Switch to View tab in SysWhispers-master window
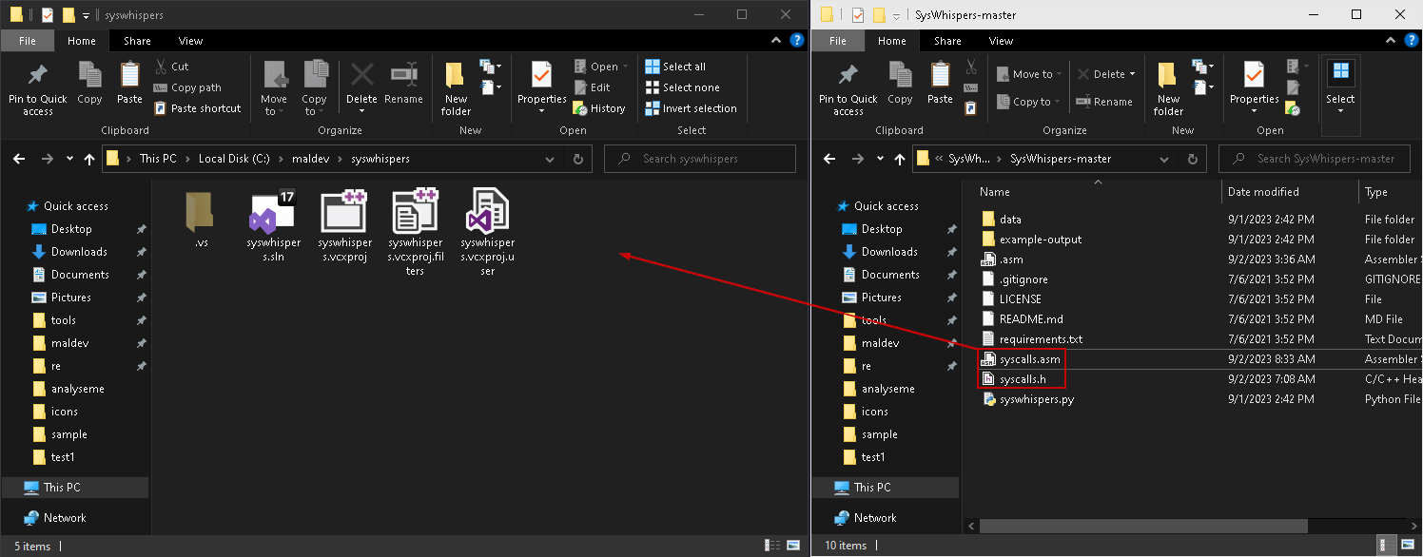The width and height of the screenshot is (1423, 557). tap(1001, 41)
